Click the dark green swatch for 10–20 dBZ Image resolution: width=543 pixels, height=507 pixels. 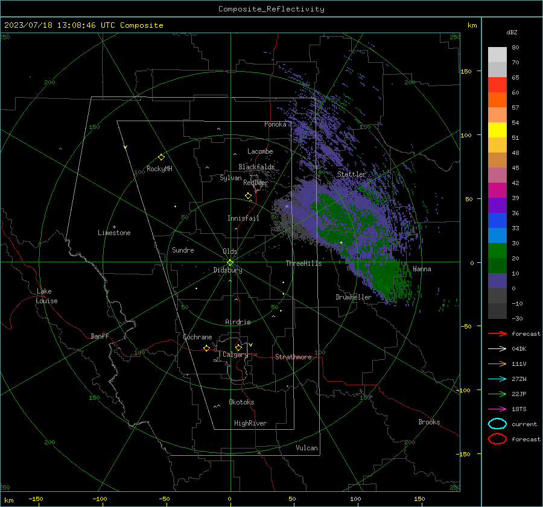point(497,265)
